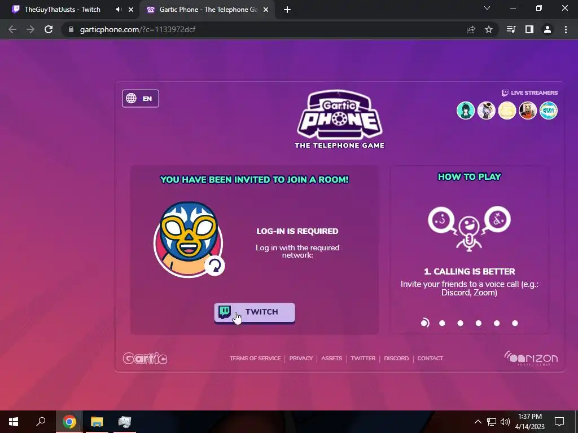Select the fifth How to Play slide dot

[x=497, y=323]
